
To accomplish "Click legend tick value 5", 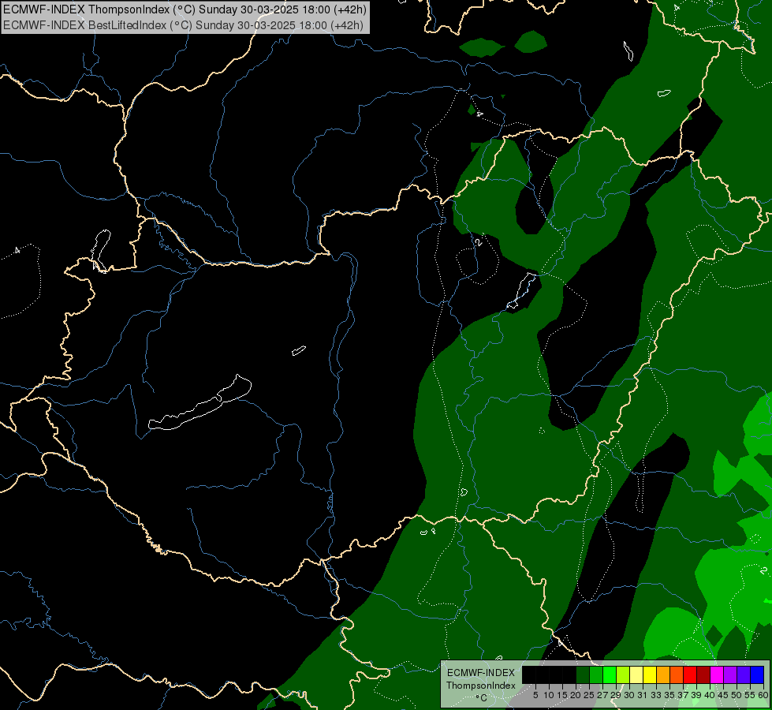I will pos(535,695).
